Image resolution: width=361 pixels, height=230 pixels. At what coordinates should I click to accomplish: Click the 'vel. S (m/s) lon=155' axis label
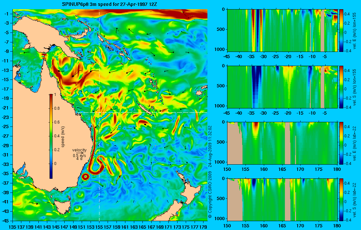354,87
